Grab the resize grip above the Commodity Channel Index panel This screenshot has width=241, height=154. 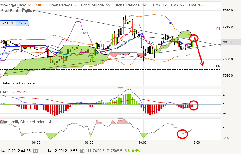(121, 118)
